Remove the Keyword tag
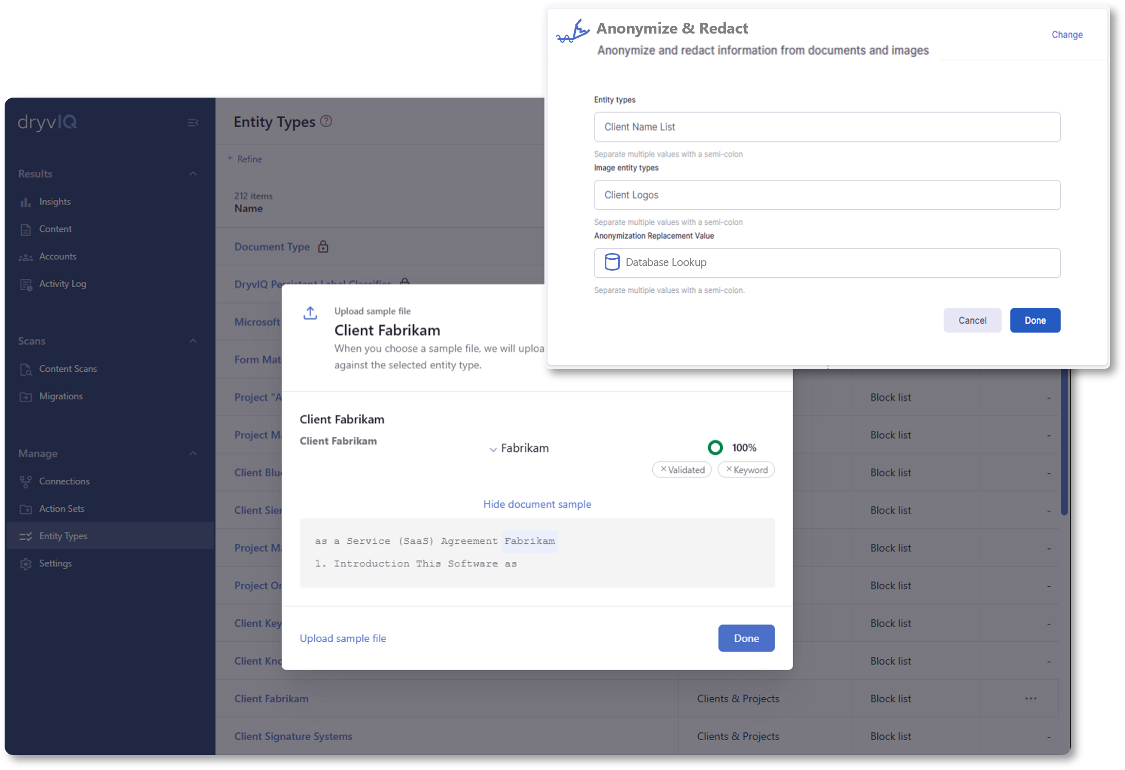This screenshot has height=770, width=1125. [729, 469]
